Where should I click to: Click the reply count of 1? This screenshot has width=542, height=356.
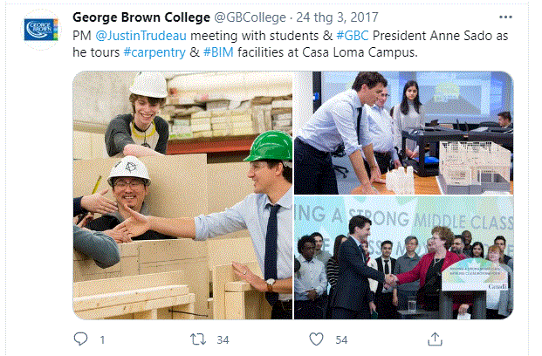pos(102,339)
